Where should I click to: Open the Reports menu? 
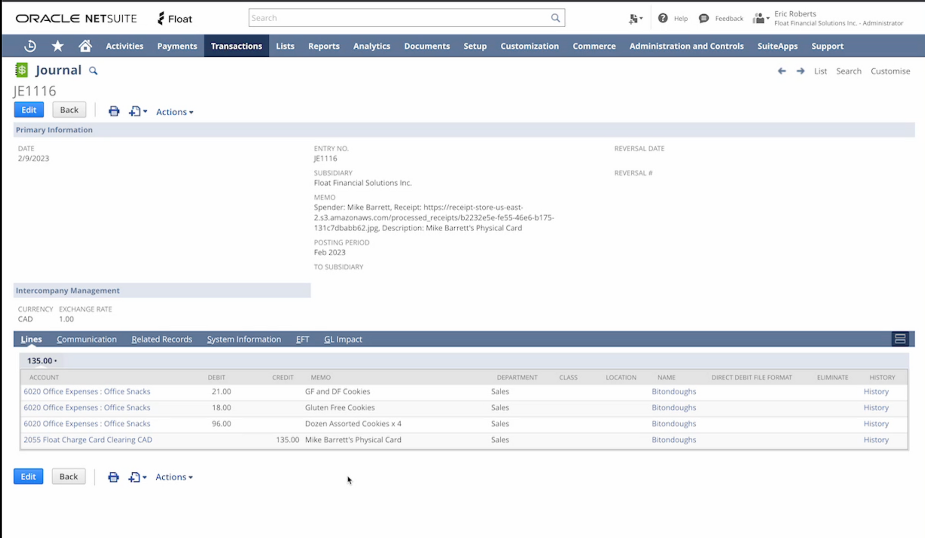[324, 46]
